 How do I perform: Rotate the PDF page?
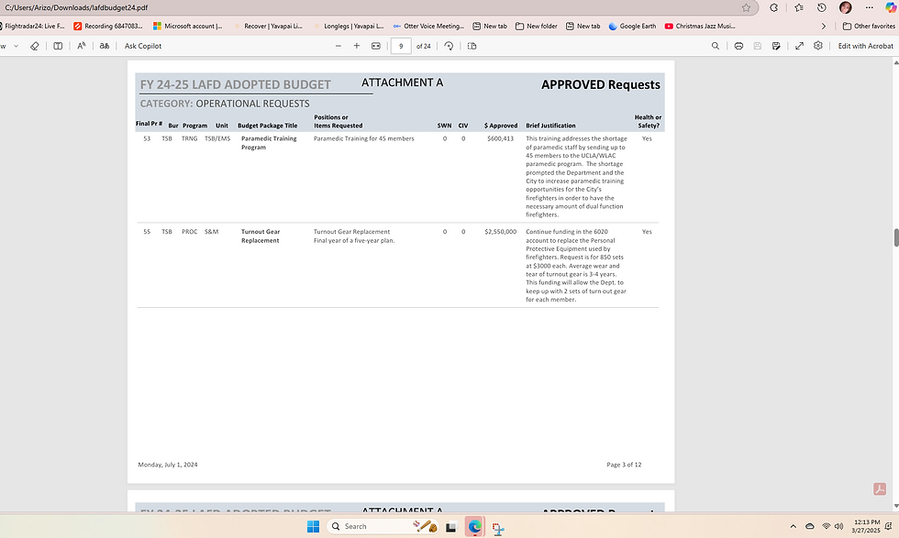449,46
